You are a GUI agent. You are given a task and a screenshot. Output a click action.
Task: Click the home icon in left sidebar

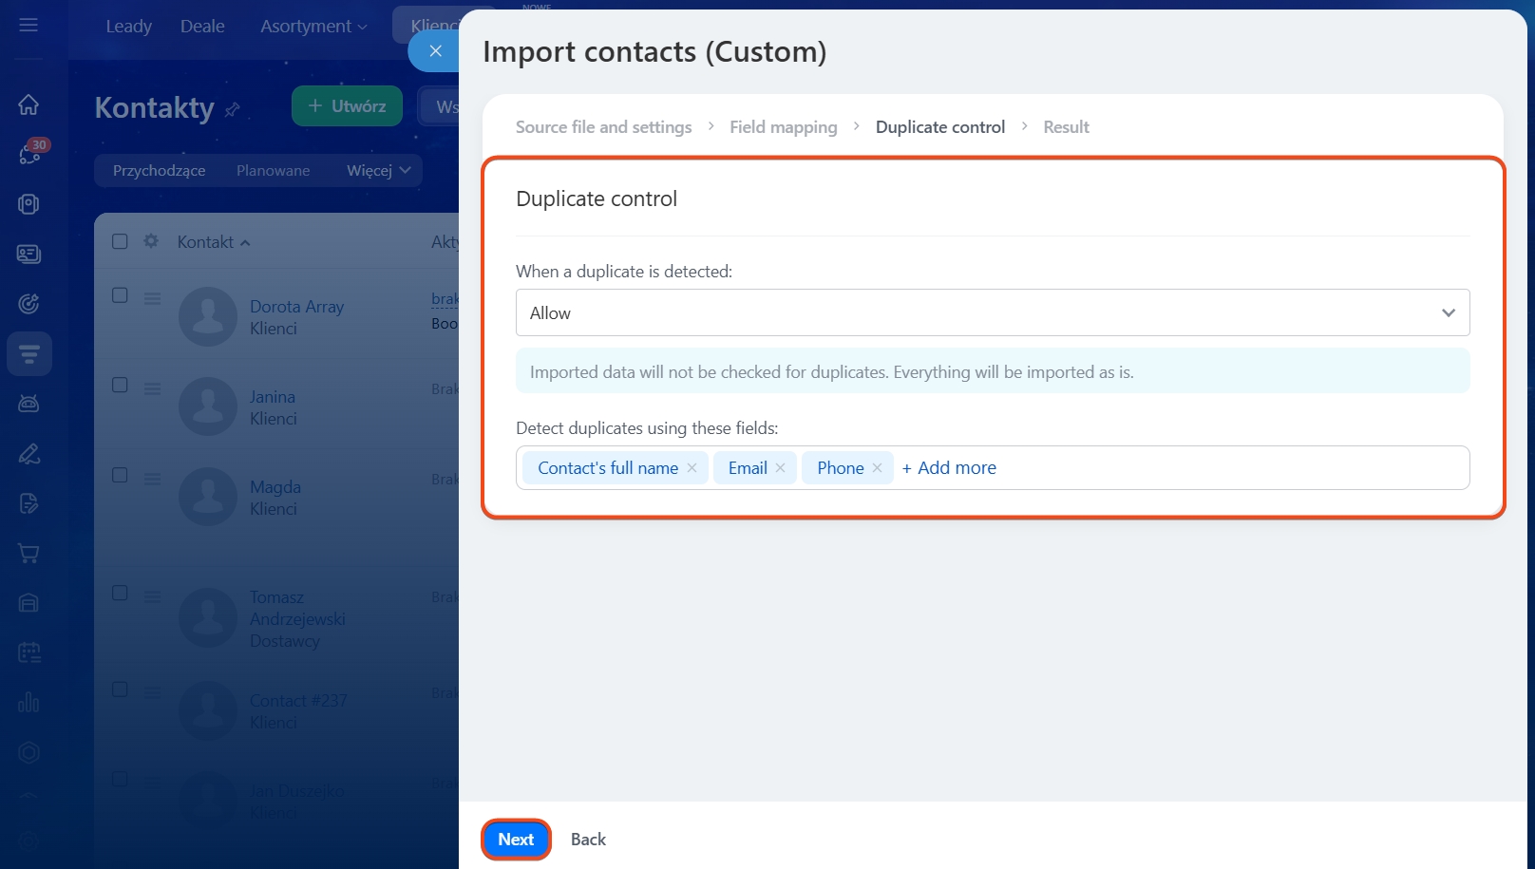[x=28, y=104]
